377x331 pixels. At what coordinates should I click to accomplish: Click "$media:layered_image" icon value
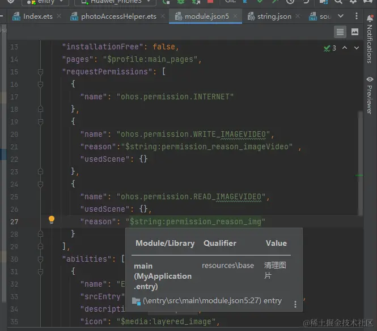tap(166, 321)
